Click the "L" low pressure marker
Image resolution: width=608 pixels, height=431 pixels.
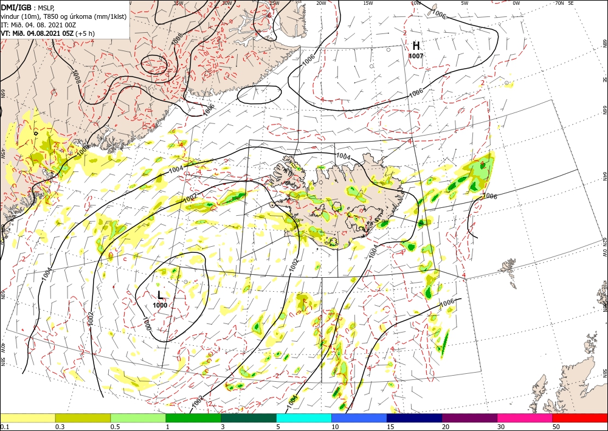coord(160,295)
